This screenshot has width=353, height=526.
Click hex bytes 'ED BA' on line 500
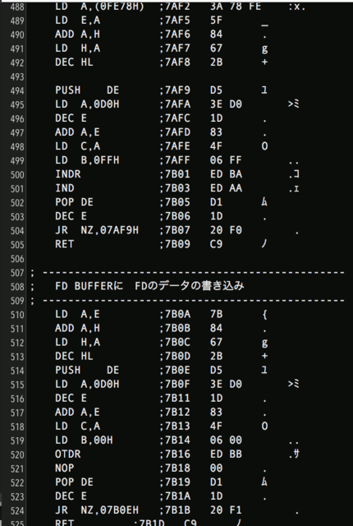tap(226, 174)
